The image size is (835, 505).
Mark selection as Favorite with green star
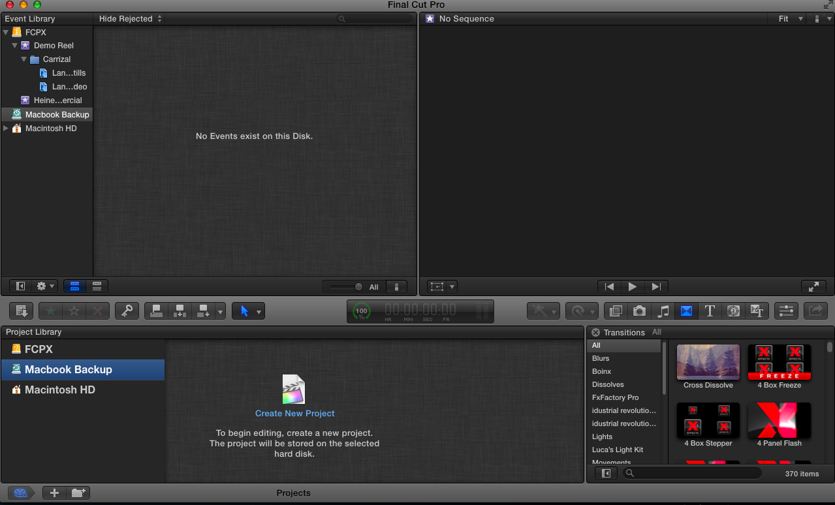tap(50, 311)
